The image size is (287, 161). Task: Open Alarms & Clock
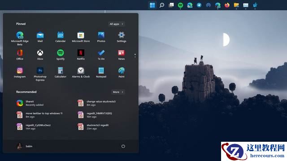[81, 72]
